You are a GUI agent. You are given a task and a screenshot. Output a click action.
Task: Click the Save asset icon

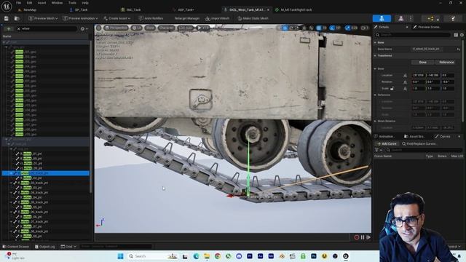pos(7,18)
